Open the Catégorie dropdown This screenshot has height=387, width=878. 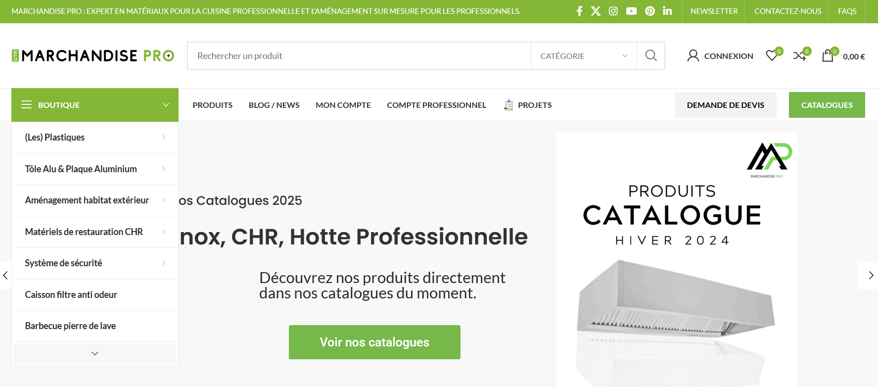584,56
